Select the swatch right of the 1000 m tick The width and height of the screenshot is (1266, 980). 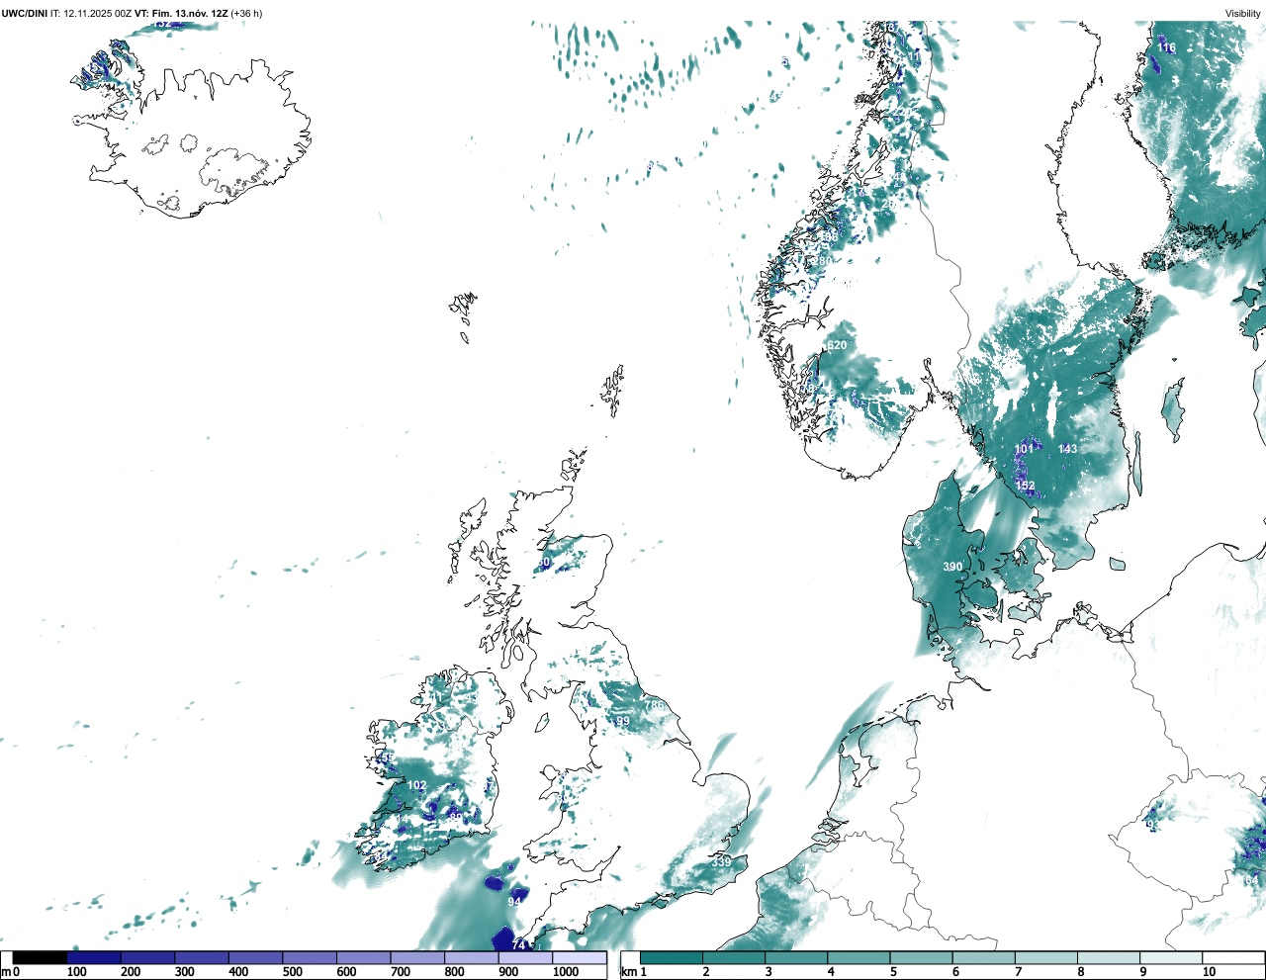(x=579, y=957)
